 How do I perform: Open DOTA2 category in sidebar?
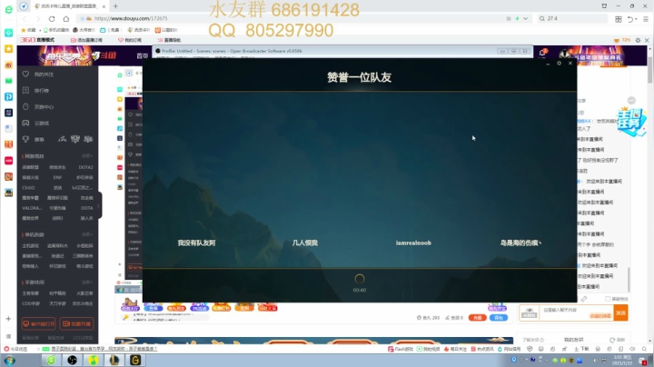85,167
